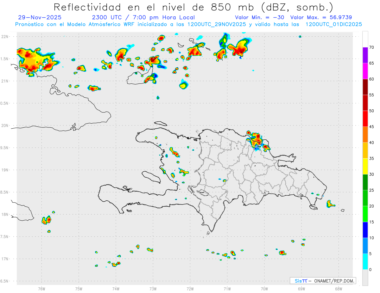Pick the dark green 25-30 dBZ color band
This screenshot has width=380, height=293.
[x=365, y=182]
